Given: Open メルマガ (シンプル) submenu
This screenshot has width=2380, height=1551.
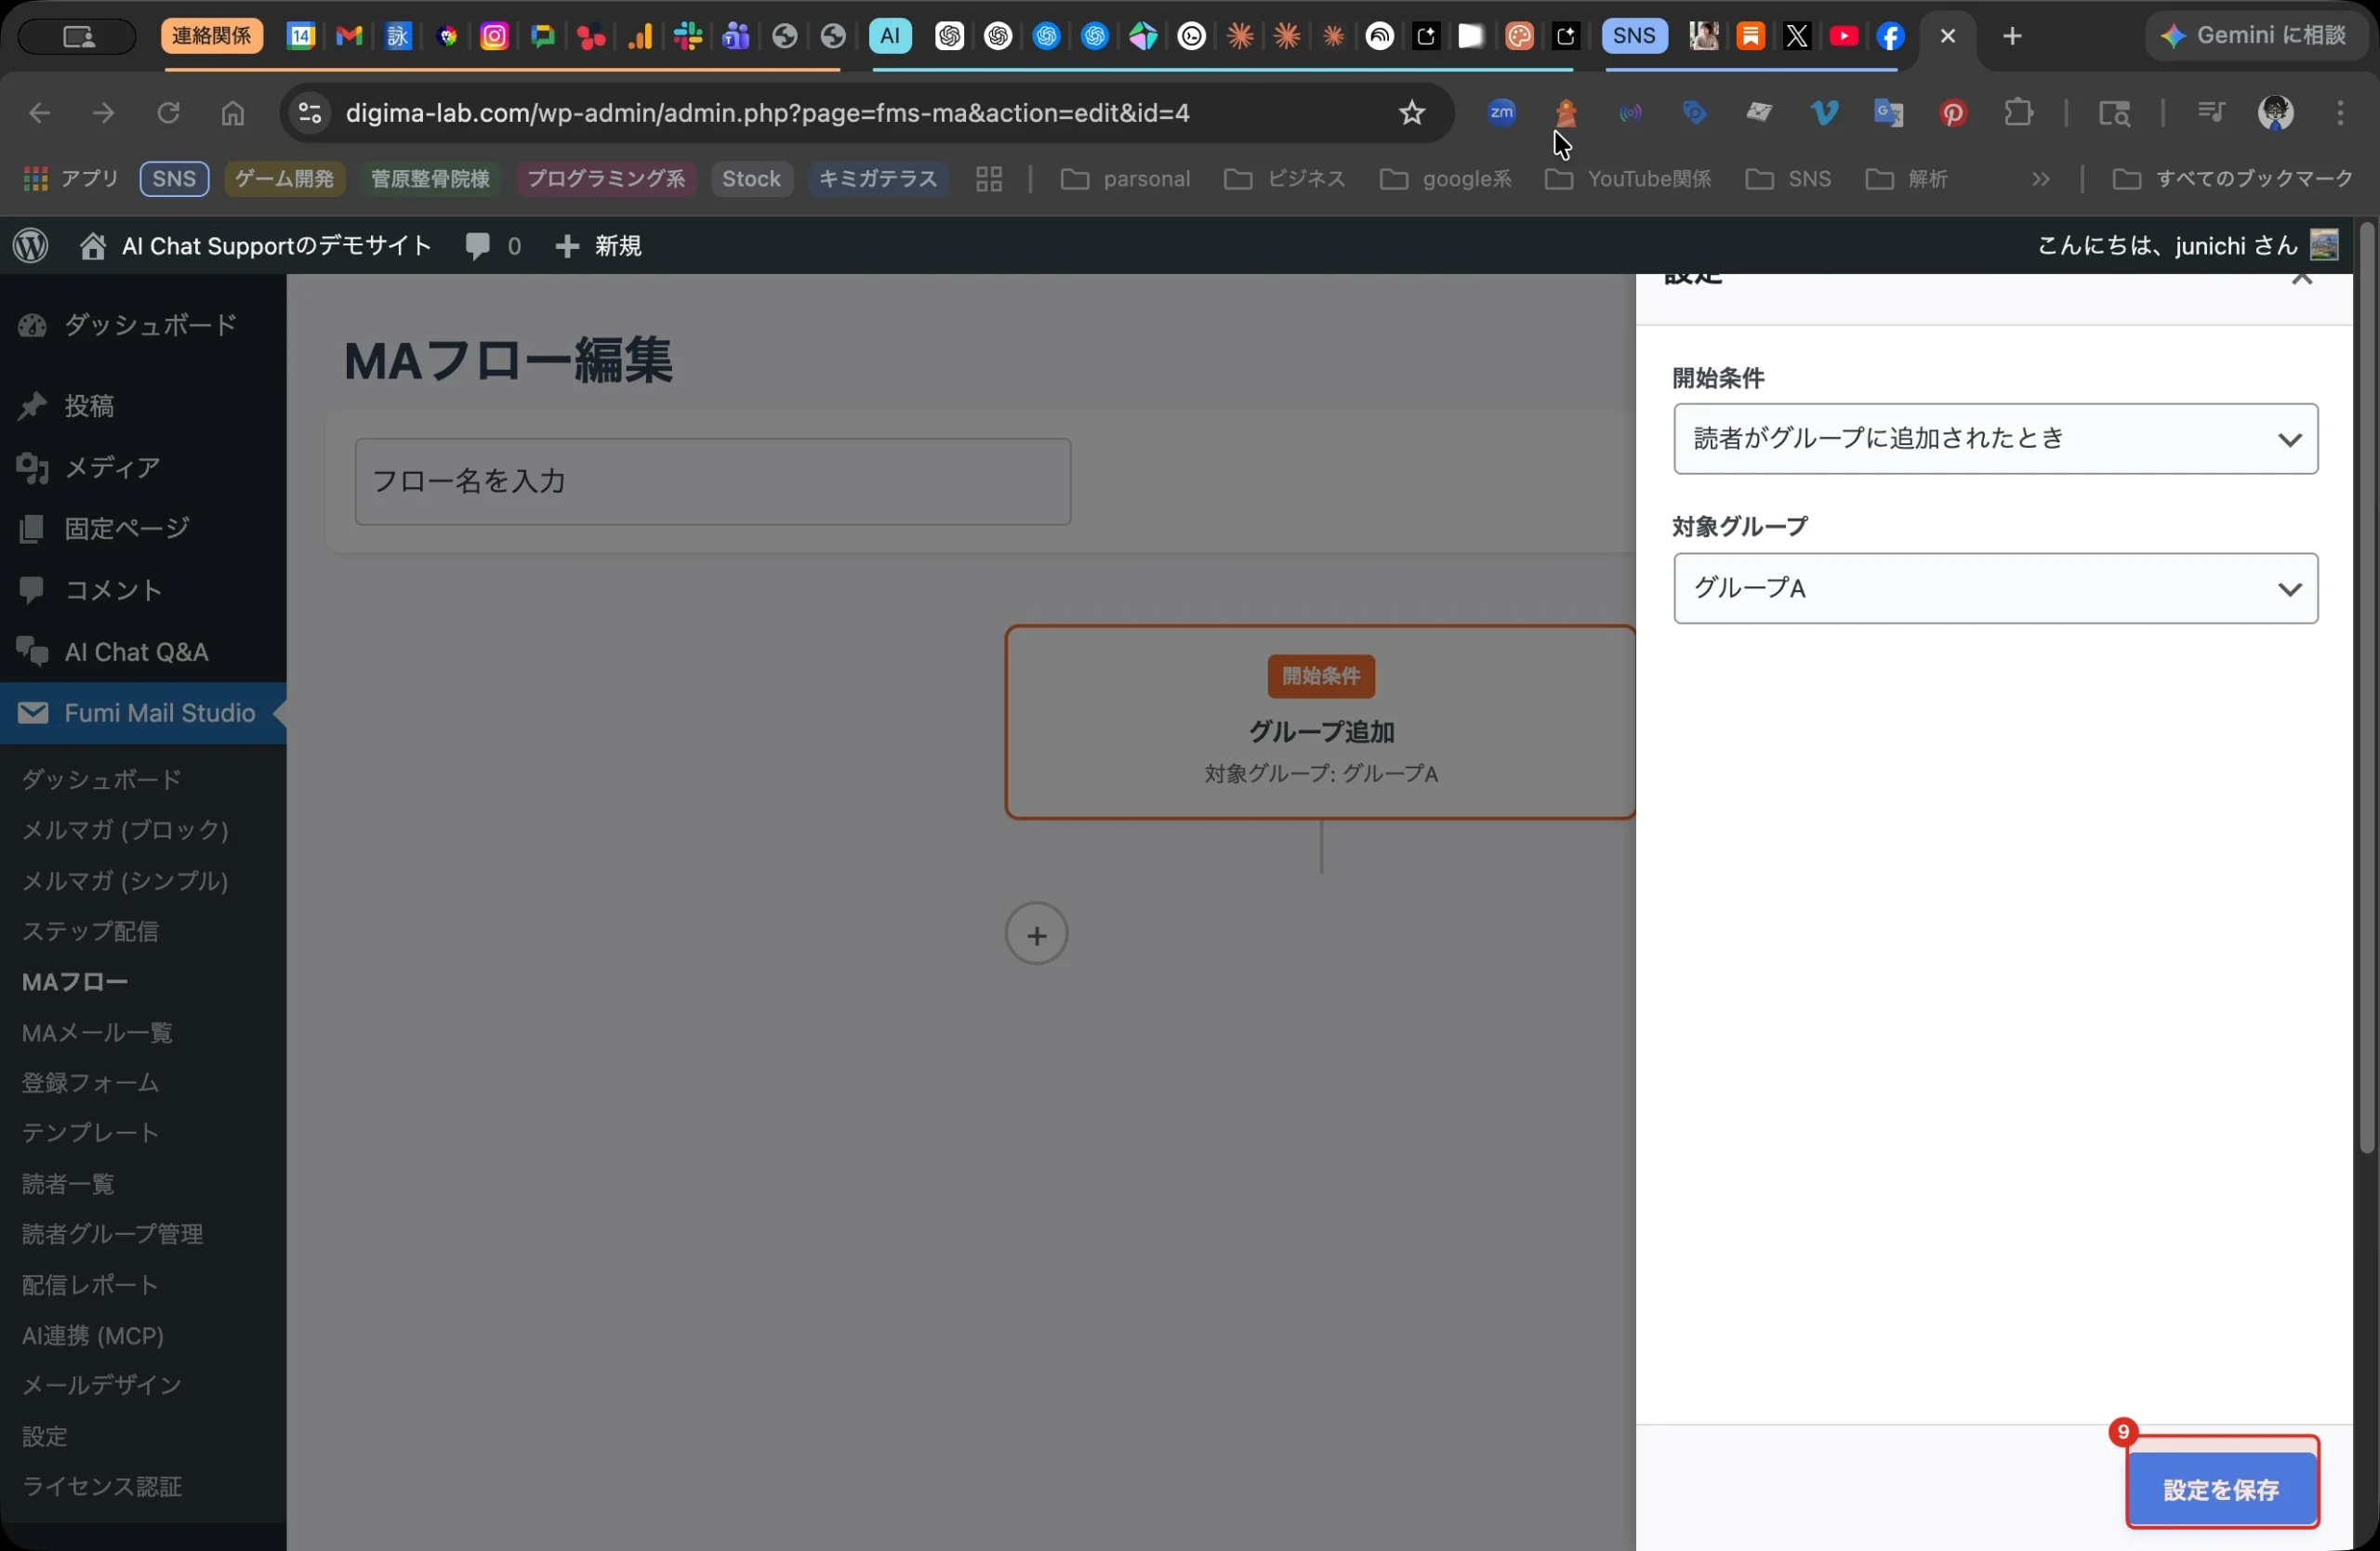Looking at the screenshot, I should click(x=125, y=880).
